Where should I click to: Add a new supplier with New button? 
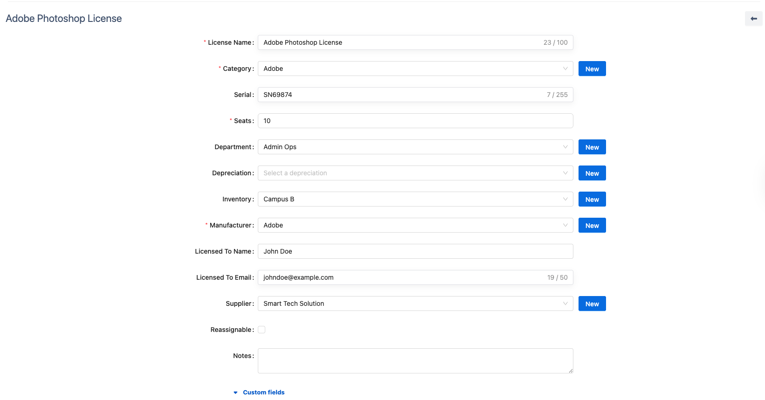click(x=592, y=303)
